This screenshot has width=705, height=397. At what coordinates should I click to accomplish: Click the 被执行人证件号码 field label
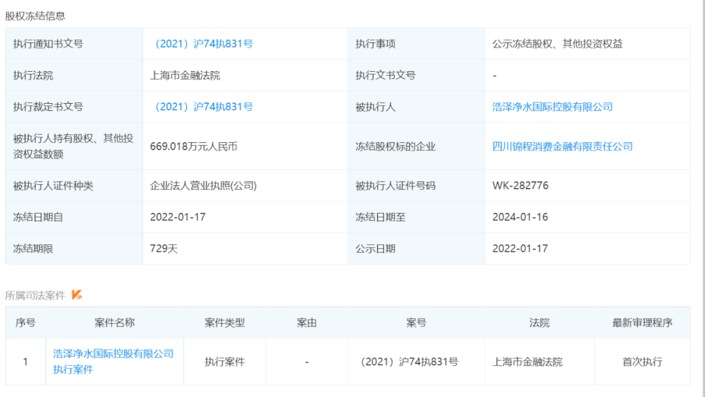[x=395, y=185]
